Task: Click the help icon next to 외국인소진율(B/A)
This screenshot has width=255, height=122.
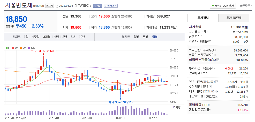Action: point(218,60)
